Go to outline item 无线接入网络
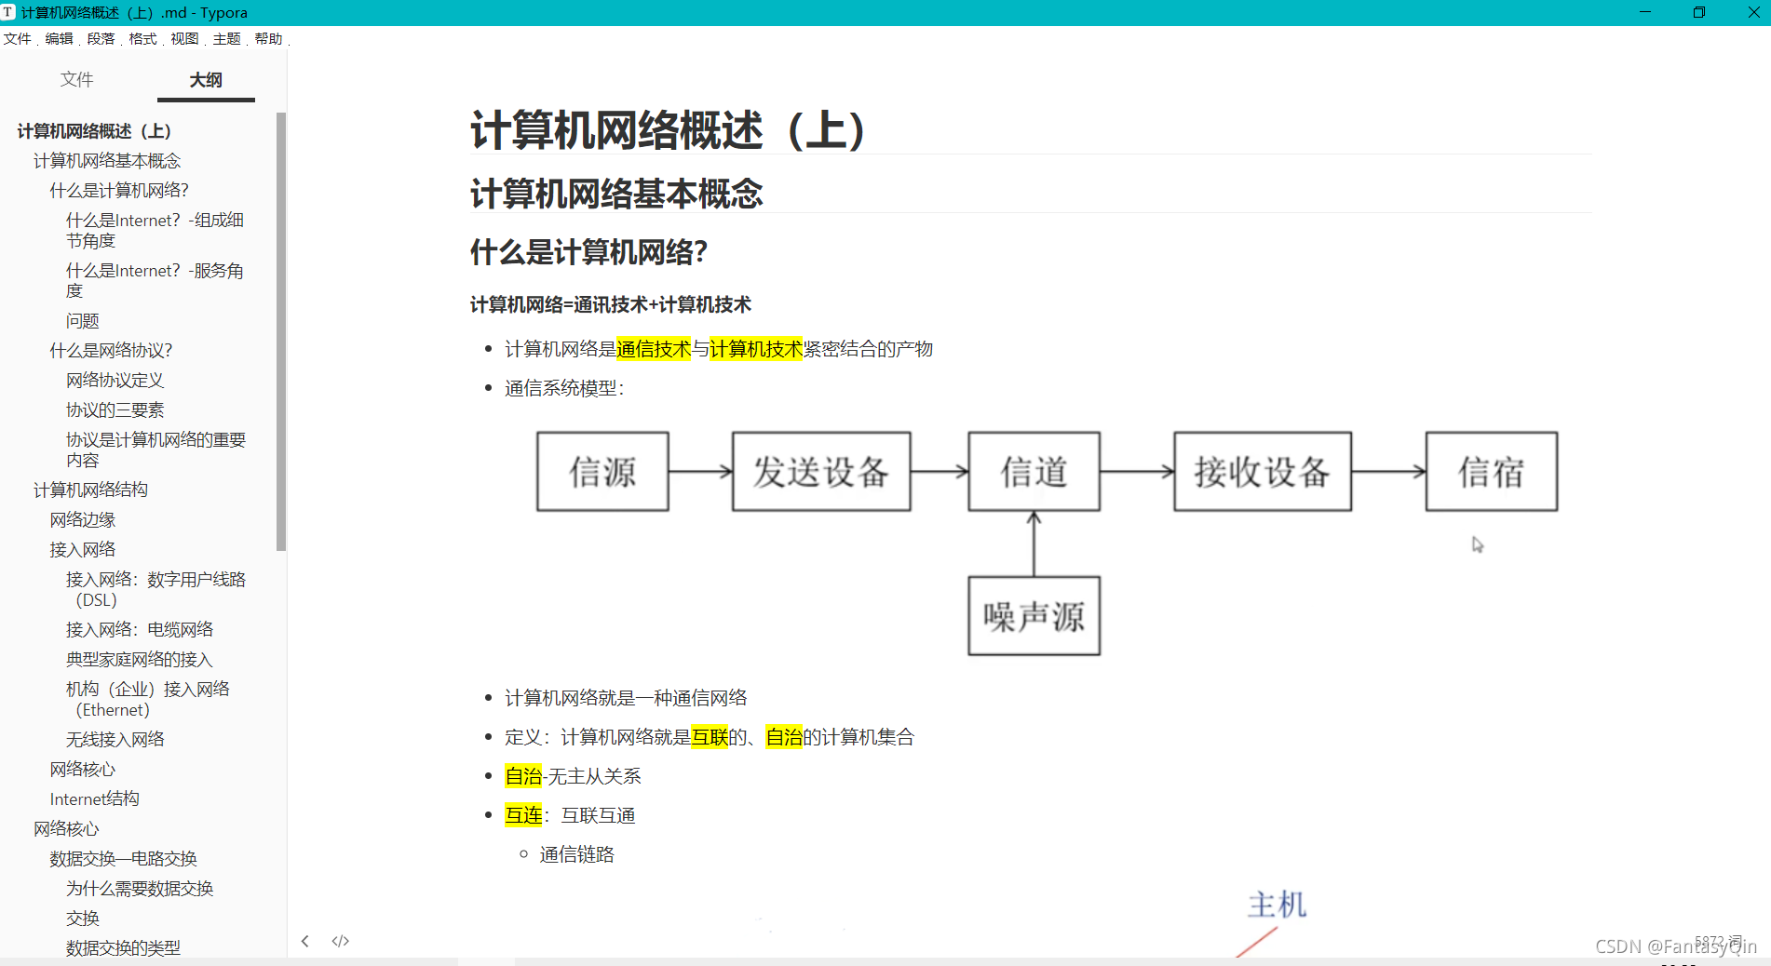Image resolution: width=1771 pixels, height=966 pixels. pyautogui.click(x=115, y=740)
